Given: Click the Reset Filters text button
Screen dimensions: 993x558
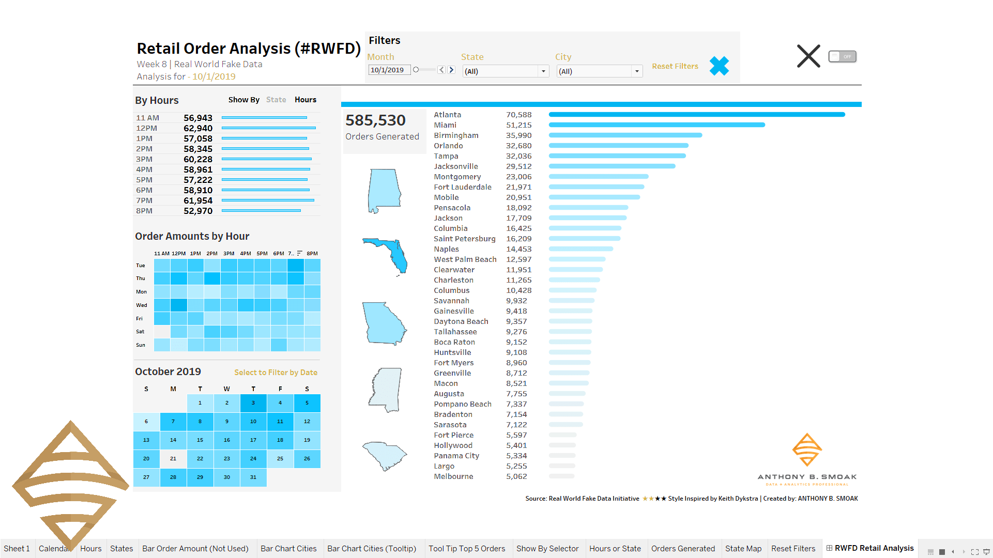Looking at the screenshot, I should [x=675, y=66].
